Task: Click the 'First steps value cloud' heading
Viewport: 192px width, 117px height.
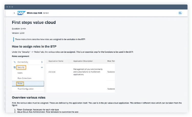Action: click(x=34, y=23)
